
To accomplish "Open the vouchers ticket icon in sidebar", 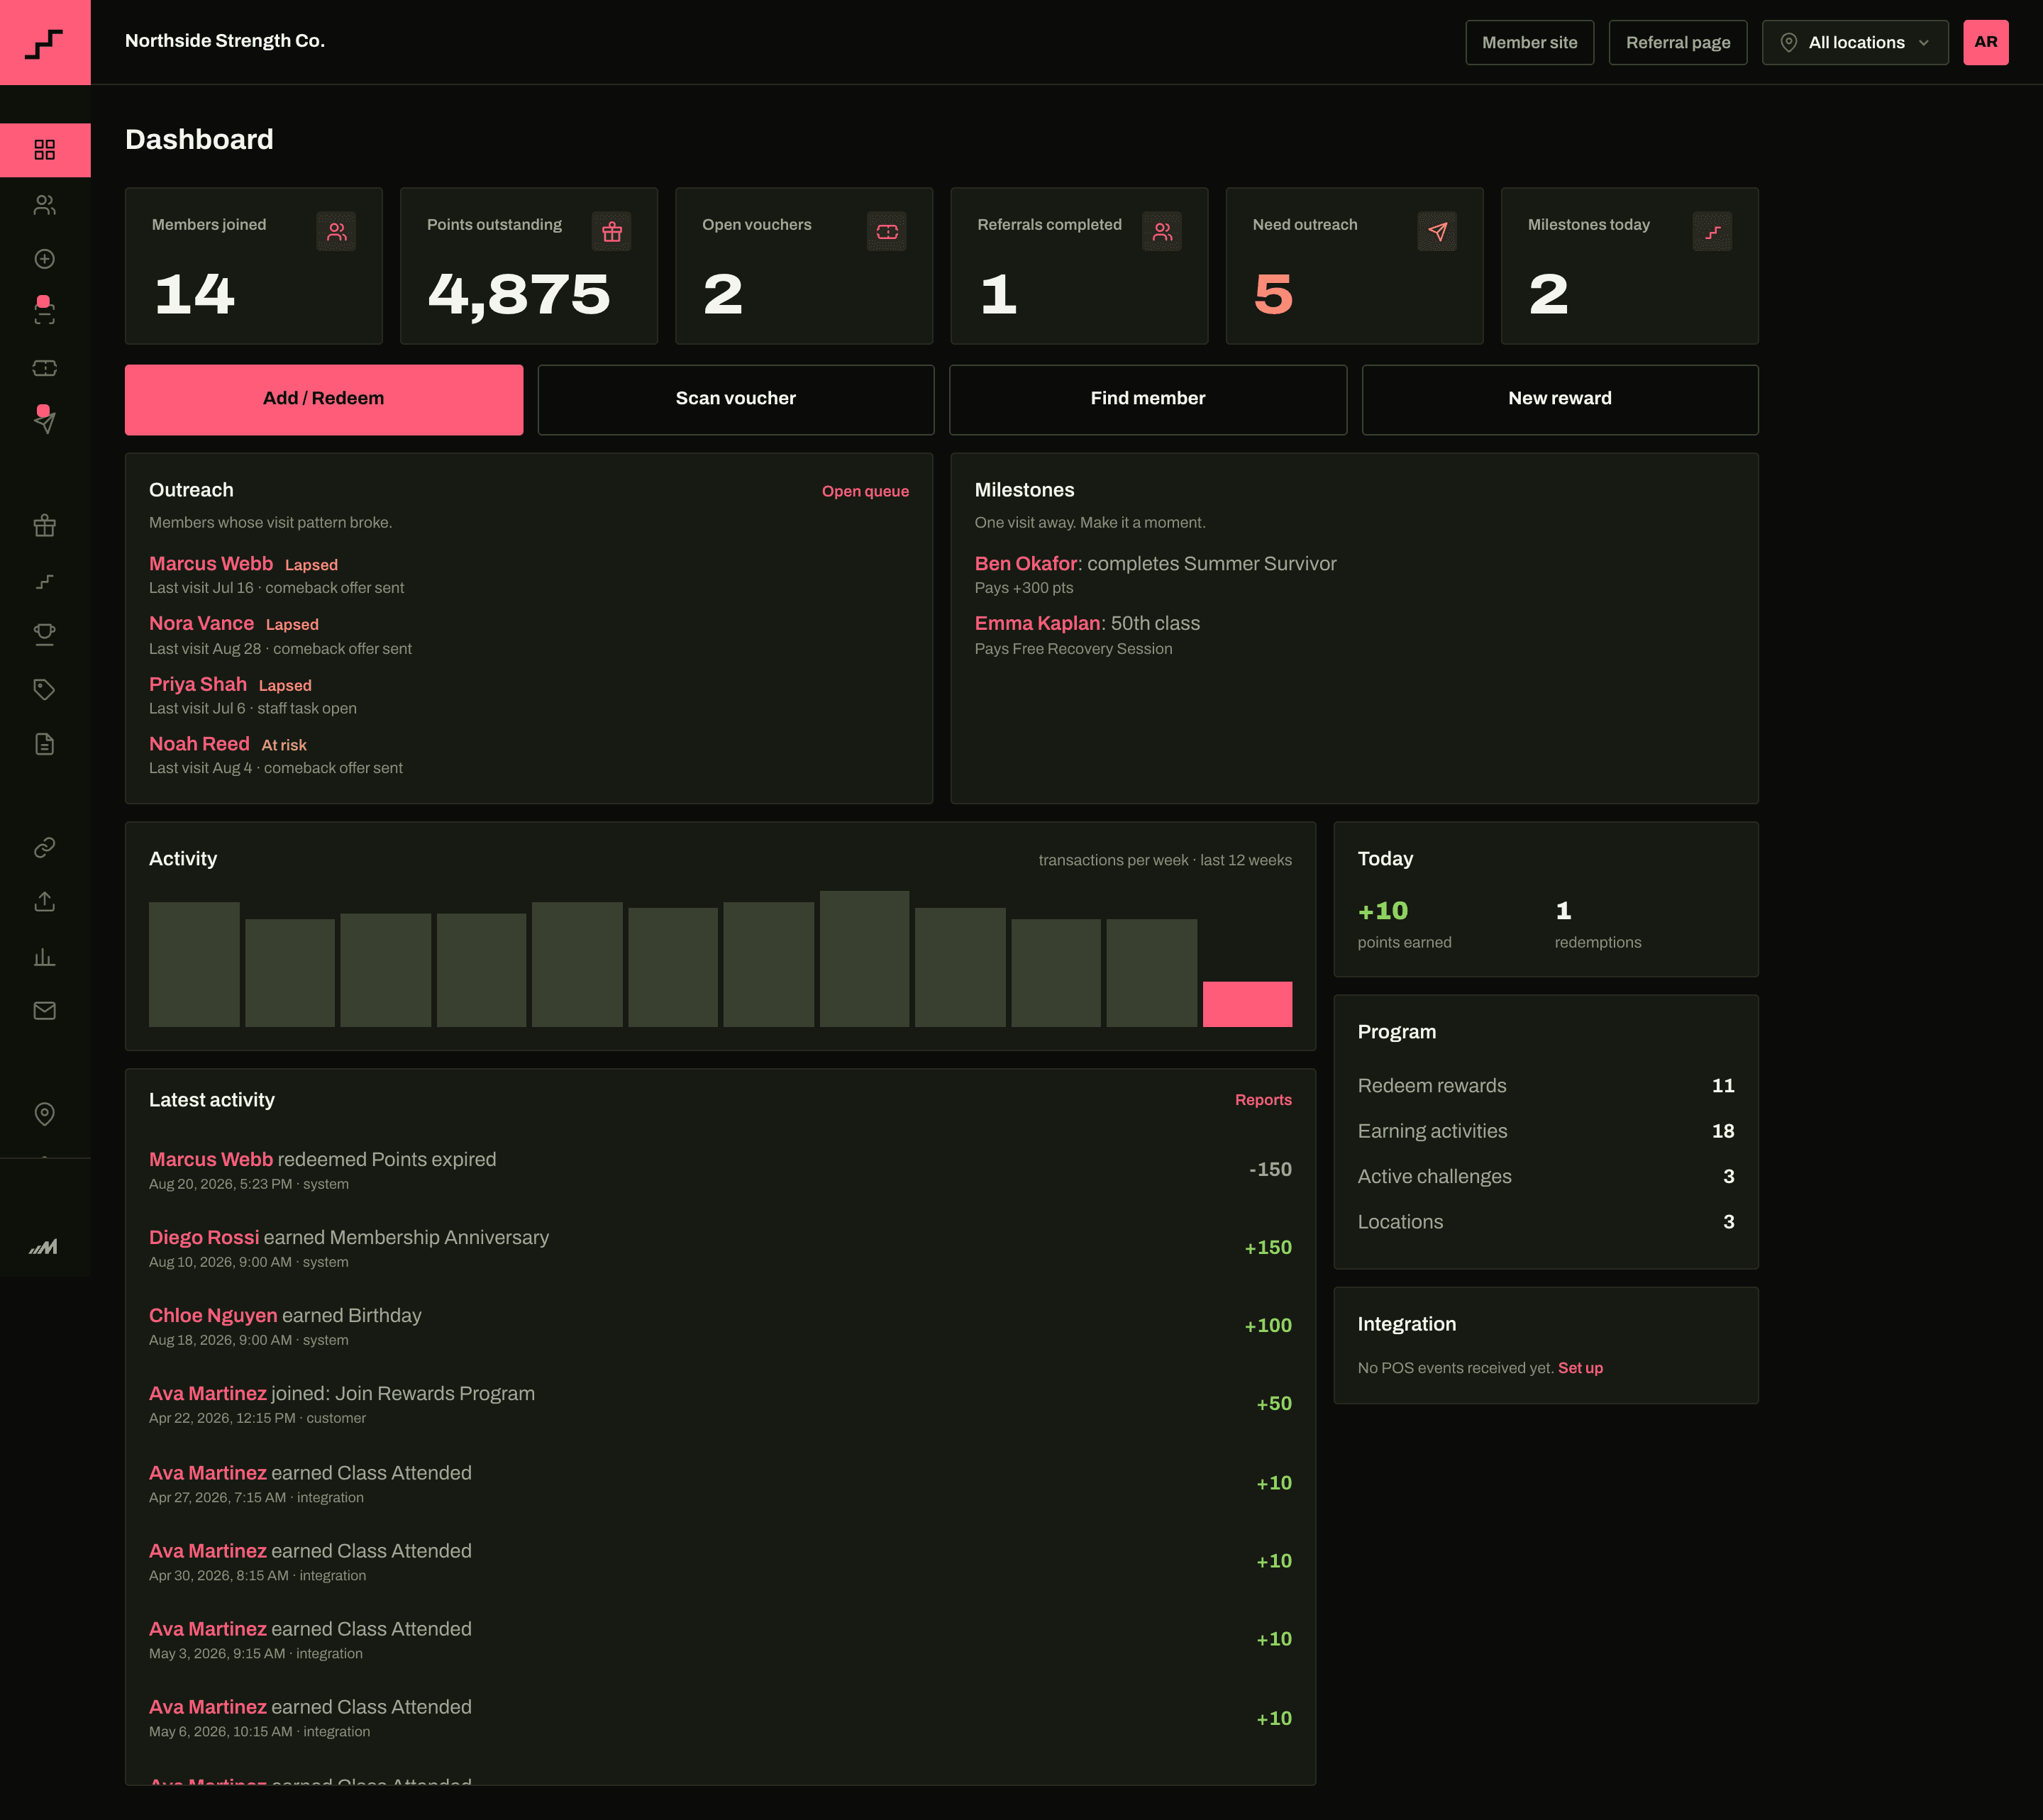I will pyautogui.click(x=44, y=368).
